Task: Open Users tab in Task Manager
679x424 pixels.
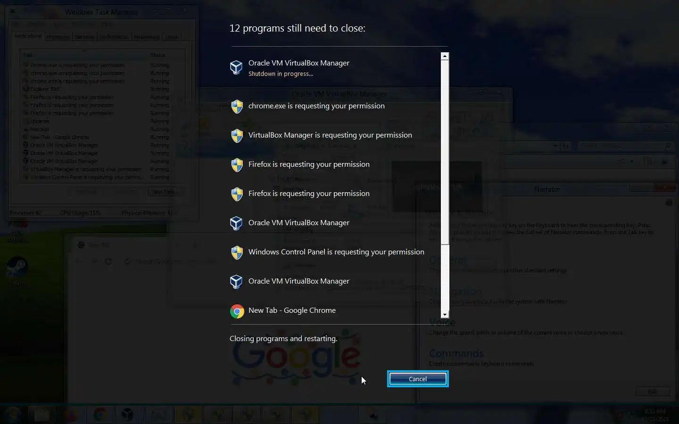Action: [172, 37]
